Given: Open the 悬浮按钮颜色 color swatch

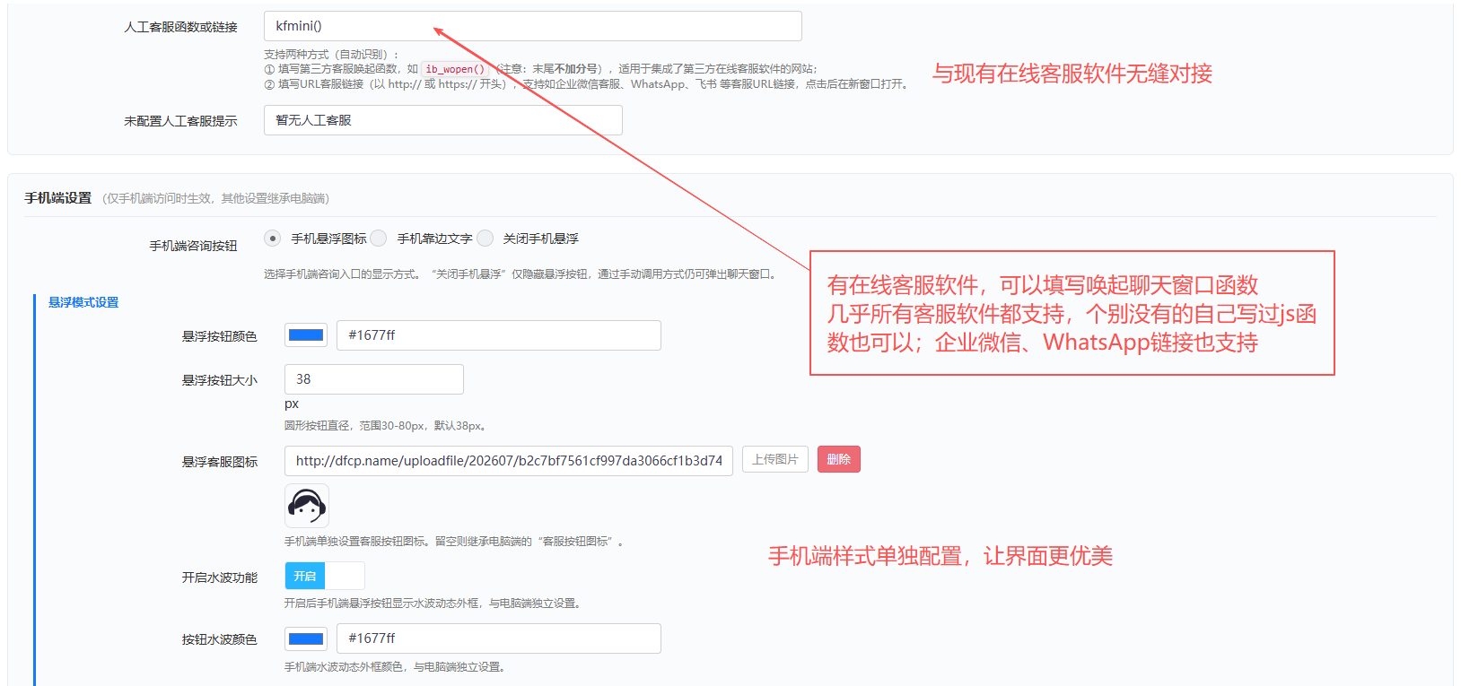Looking at the screenshot, I should coord(306,335).
